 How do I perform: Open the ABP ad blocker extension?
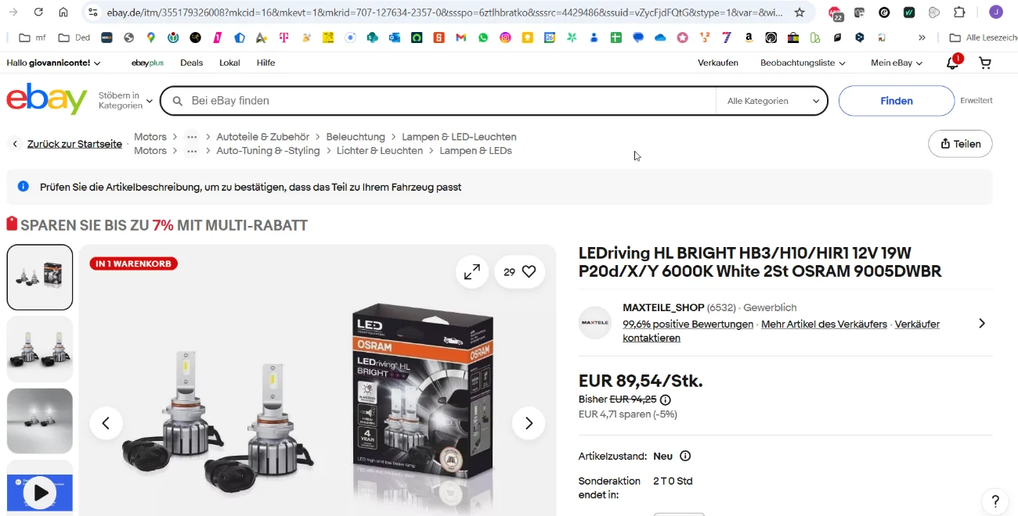click(836, 13)
